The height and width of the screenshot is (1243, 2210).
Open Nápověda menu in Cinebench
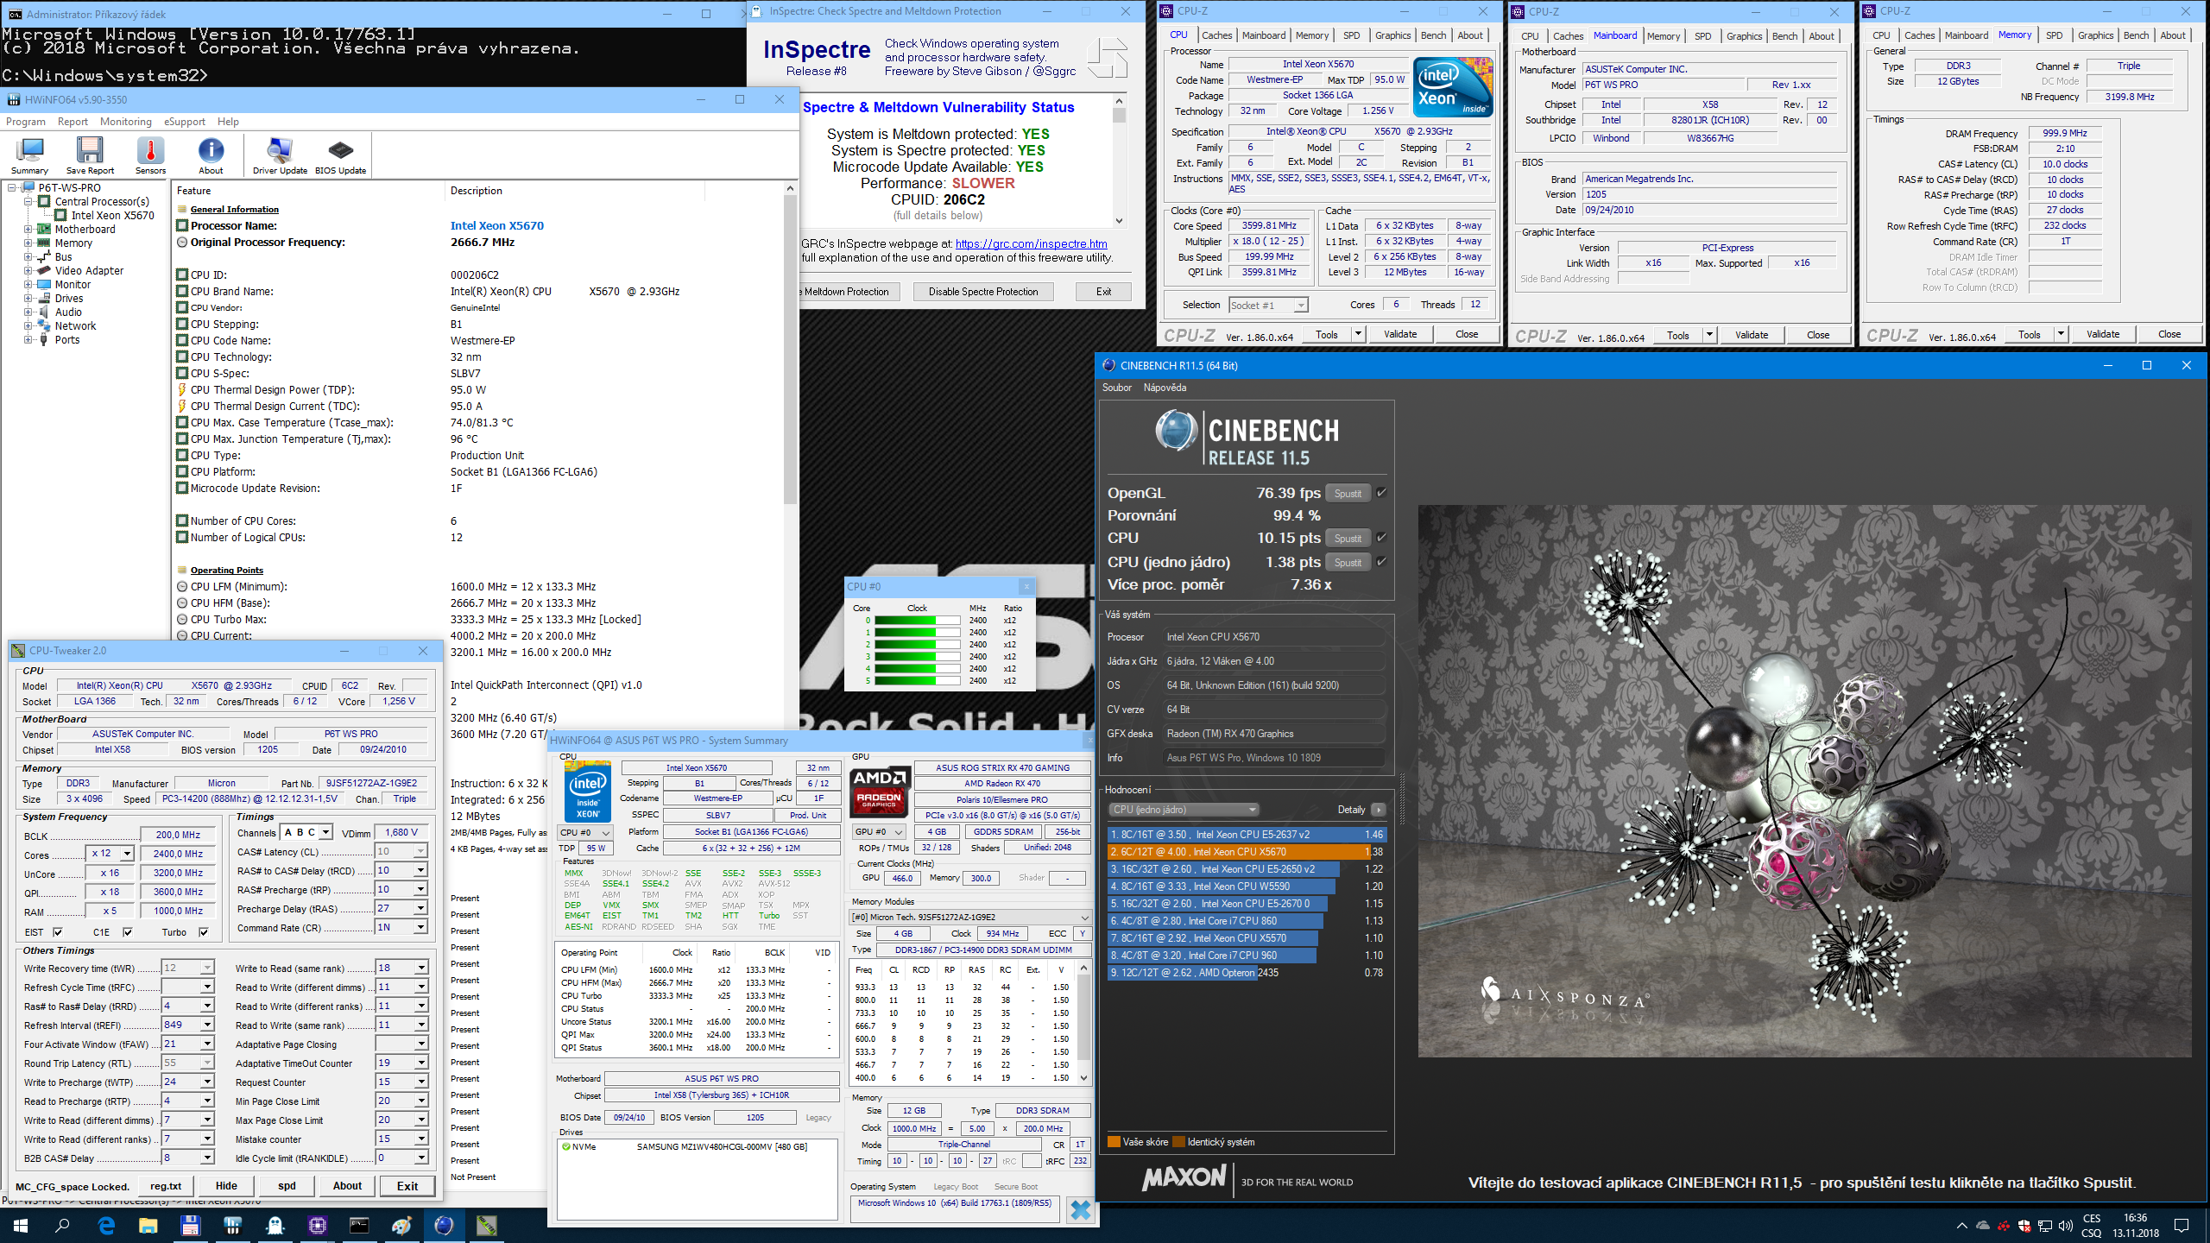1165,388
